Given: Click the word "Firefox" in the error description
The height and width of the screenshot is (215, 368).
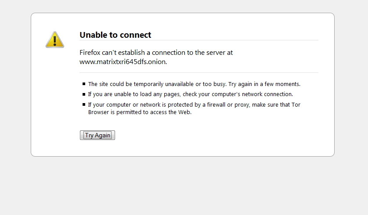Looking at the screenshot, I should click(x=90, y=53).
